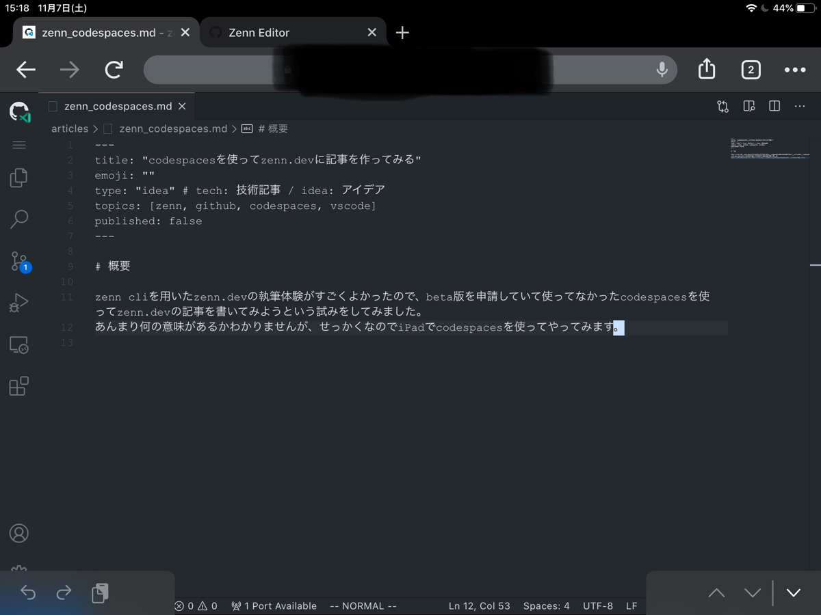Click 1 Port Available in status bar
Screen dimensions: 821x615
pos(274,606)
